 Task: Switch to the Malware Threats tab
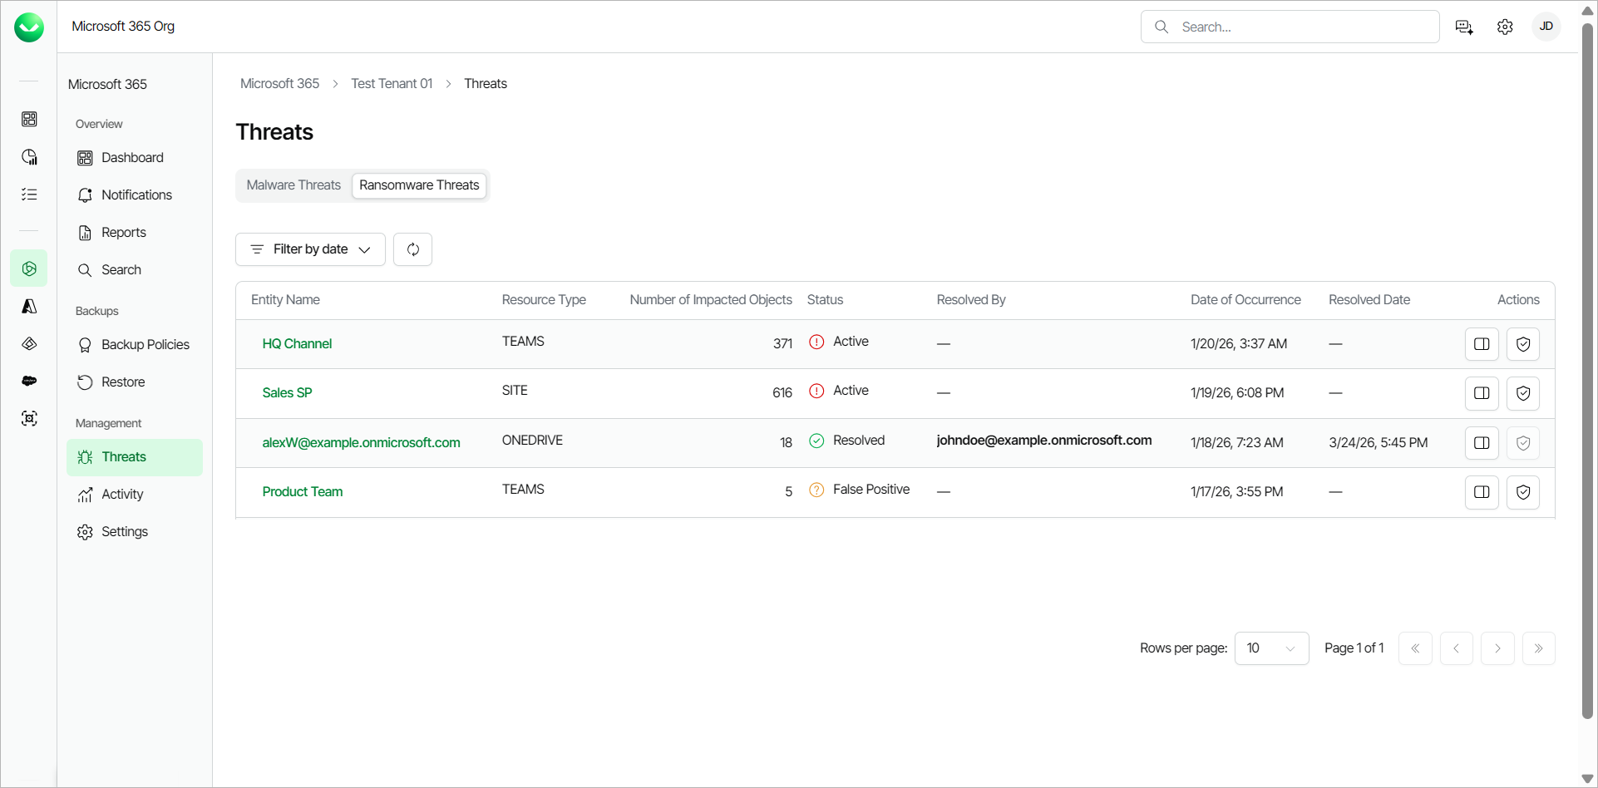293,185
